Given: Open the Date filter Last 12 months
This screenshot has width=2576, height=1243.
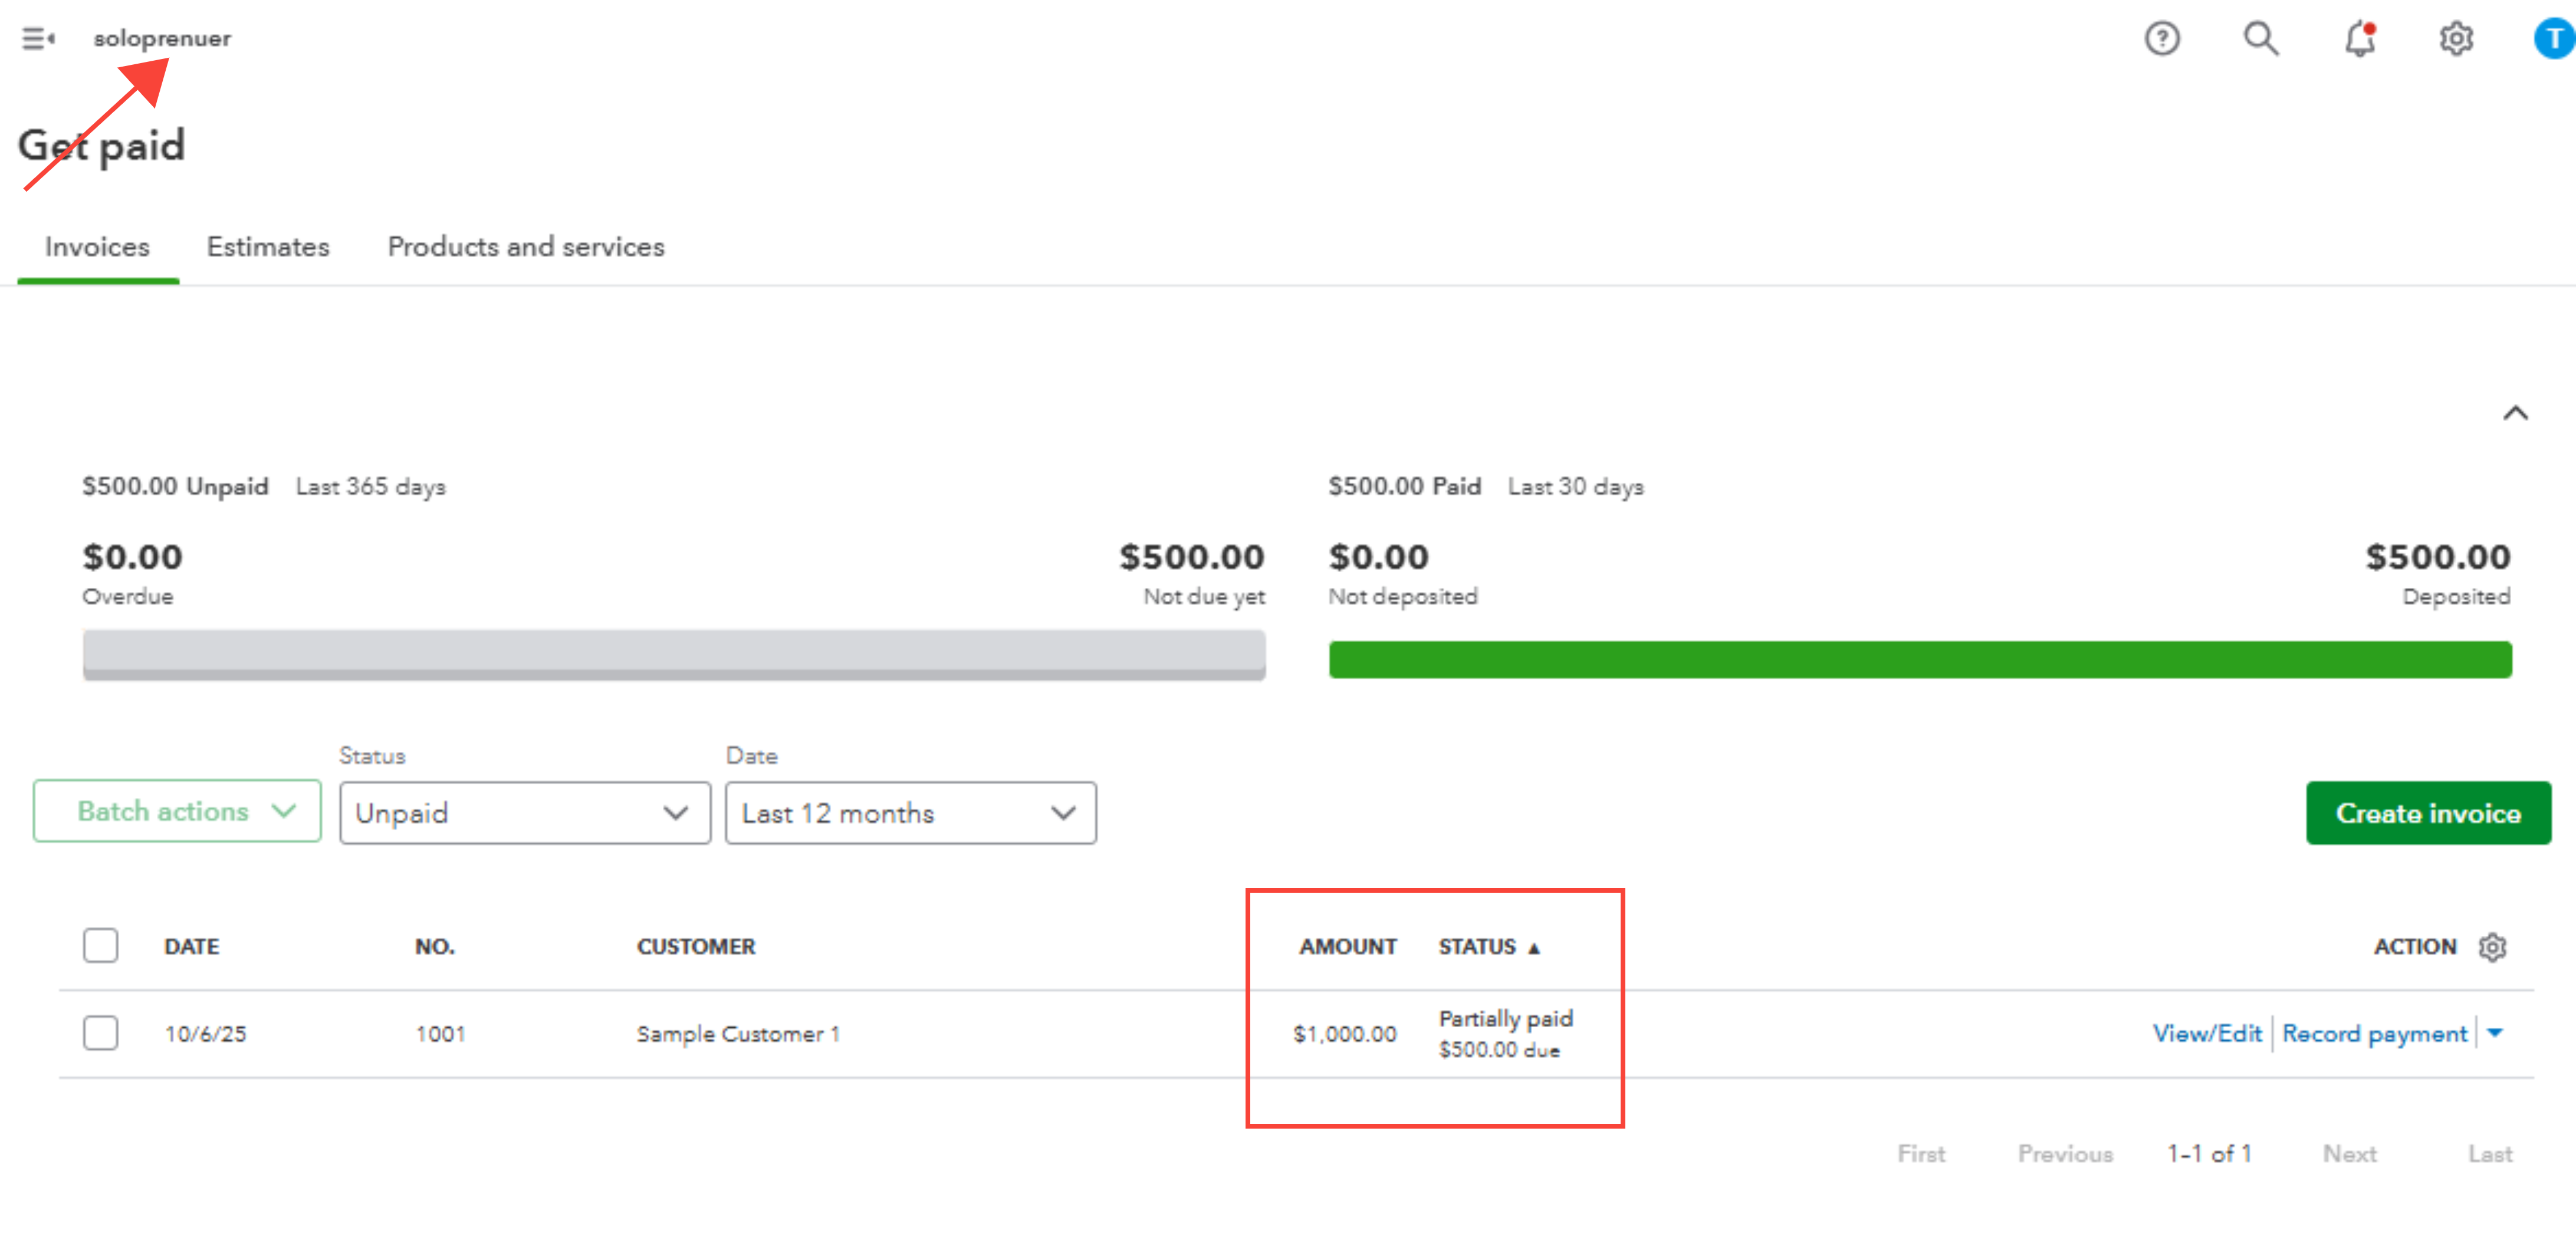Looking at the screenshot, I should 910,813.
